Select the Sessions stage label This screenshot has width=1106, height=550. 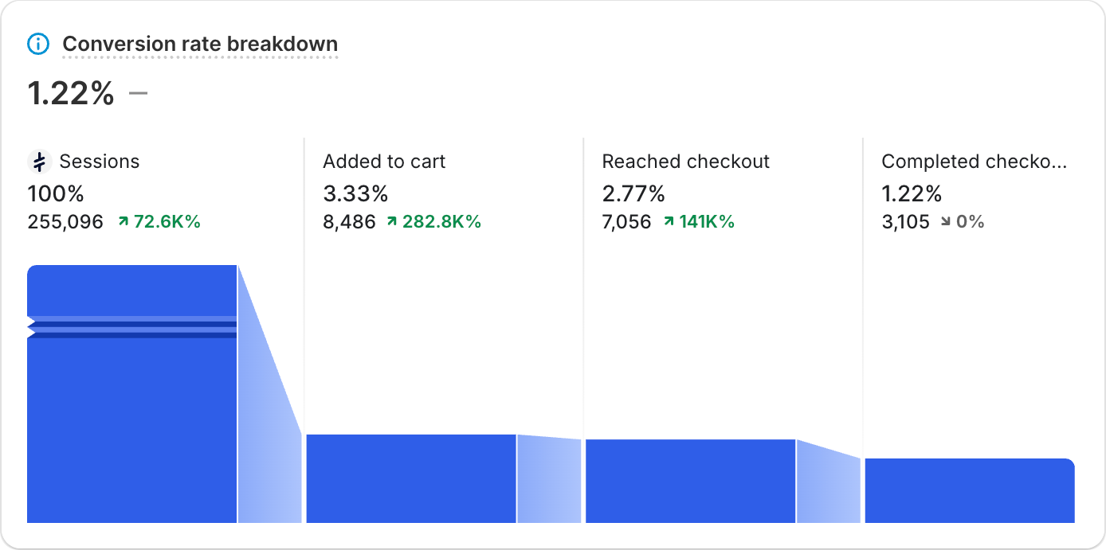pyautogui.click(x=99, y=162)
